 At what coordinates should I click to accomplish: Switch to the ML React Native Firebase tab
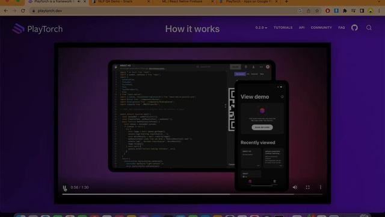pos(185,2)
